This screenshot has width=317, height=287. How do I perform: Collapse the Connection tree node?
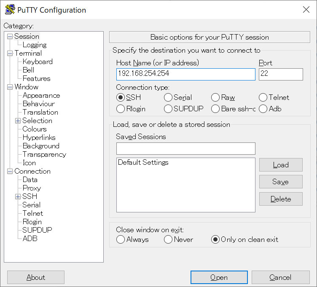coord(10,172)
